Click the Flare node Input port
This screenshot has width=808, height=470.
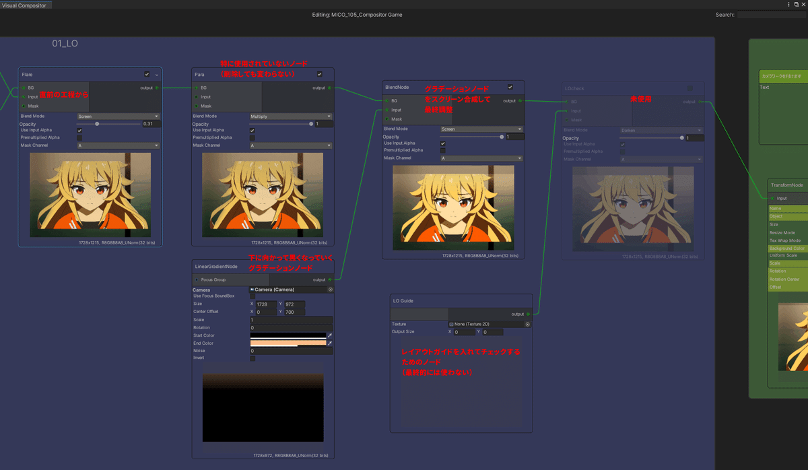(x=24, y=96)
